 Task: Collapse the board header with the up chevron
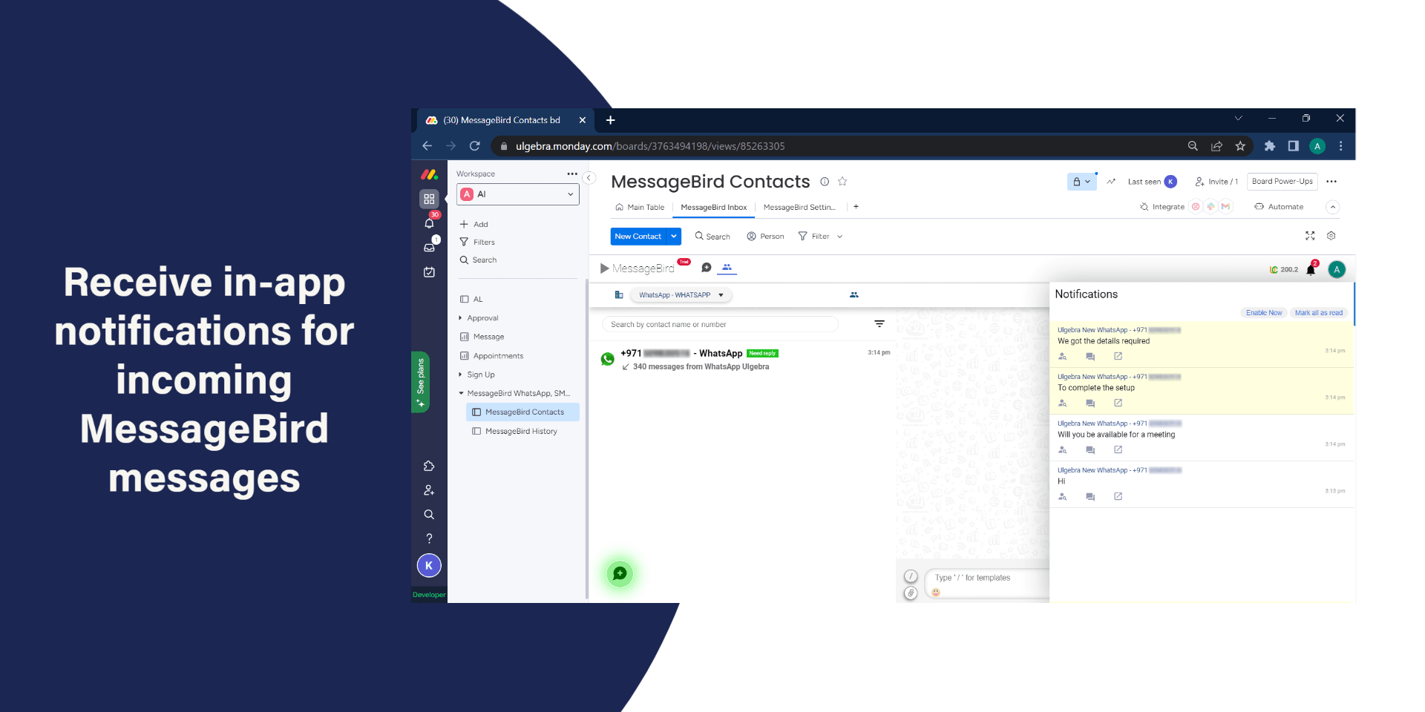click(x=1333, y=207)
